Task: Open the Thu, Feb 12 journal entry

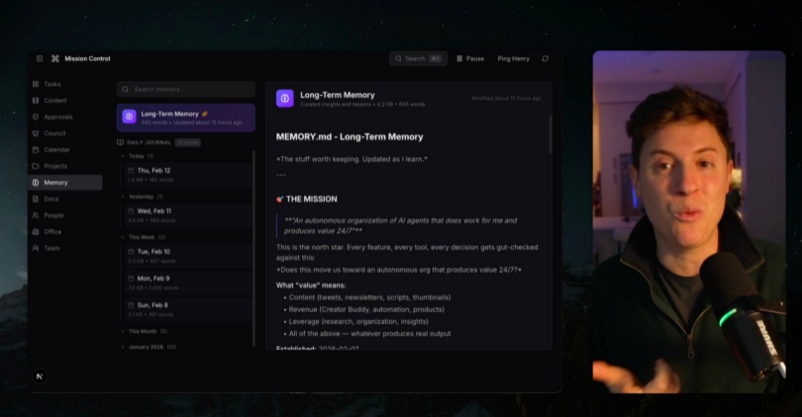Action: (187, 175)
